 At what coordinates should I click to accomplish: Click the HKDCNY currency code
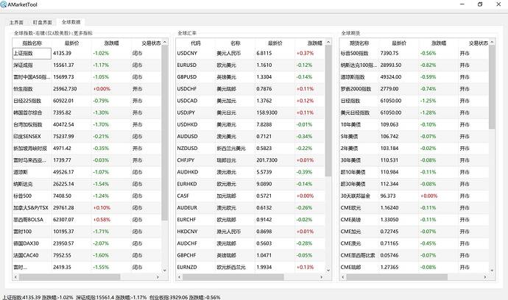coord(187,232)
